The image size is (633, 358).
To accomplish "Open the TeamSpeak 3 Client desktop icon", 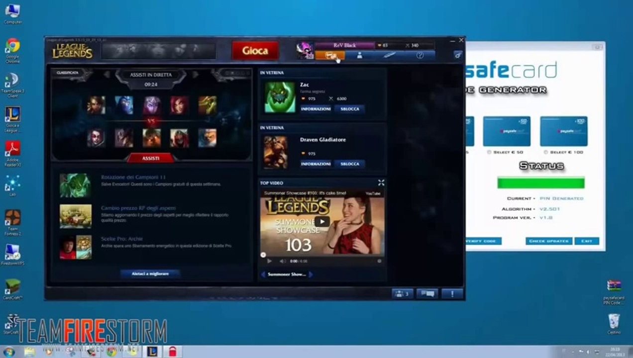I will (x=12, y=85).
